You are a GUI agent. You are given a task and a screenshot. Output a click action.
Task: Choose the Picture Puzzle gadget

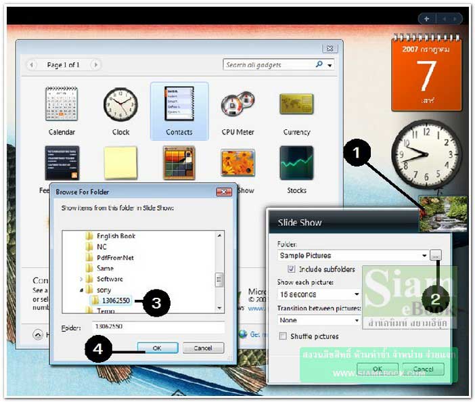tap(179, 163)
